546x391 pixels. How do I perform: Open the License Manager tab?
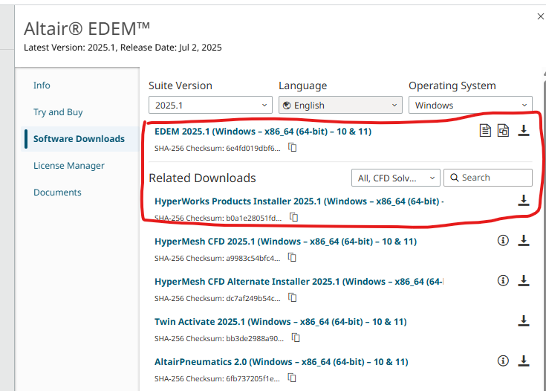pos(69,166)
